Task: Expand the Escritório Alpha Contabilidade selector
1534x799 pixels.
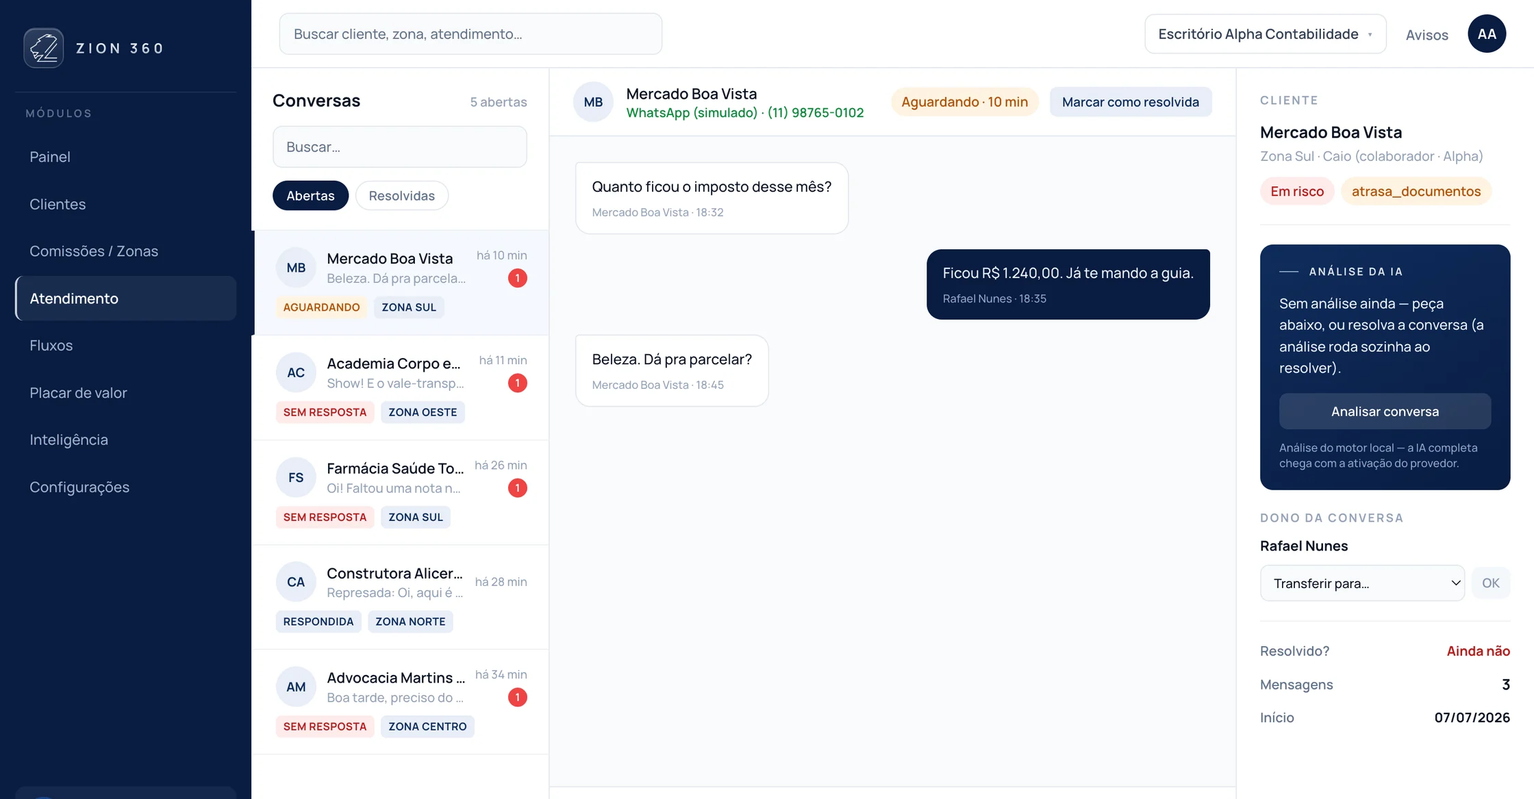Action: [1266, 34]
